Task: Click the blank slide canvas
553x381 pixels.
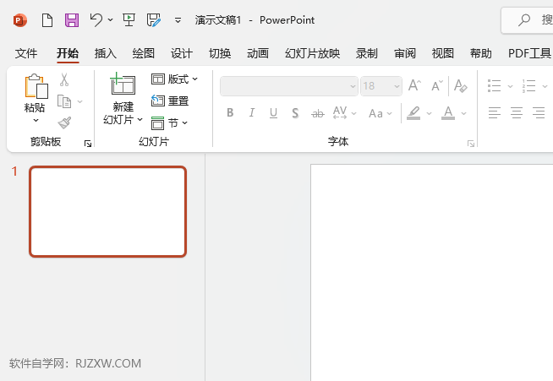Action: click(432, 273)
